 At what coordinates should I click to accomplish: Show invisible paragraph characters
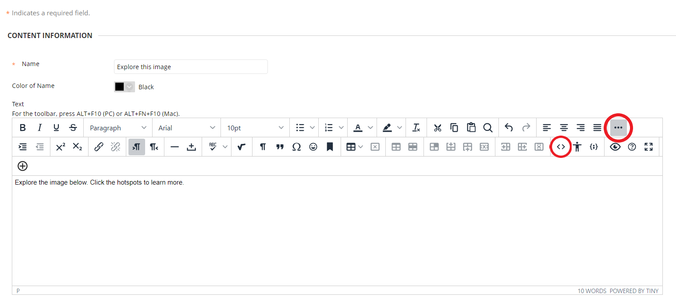263,147
